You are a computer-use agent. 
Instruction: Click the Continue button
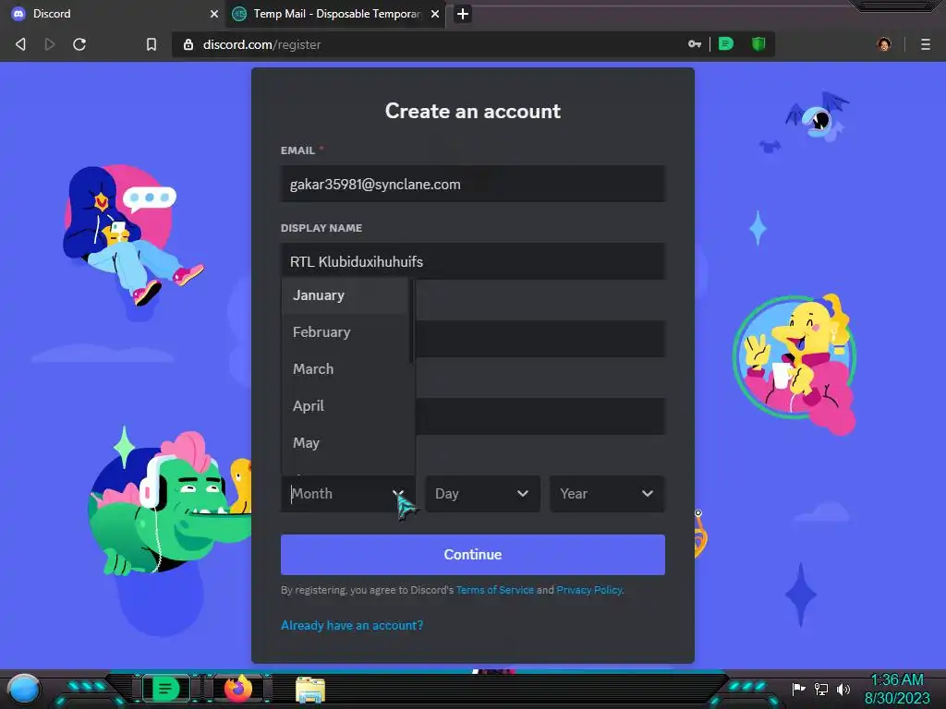click(x=473, y=555)
